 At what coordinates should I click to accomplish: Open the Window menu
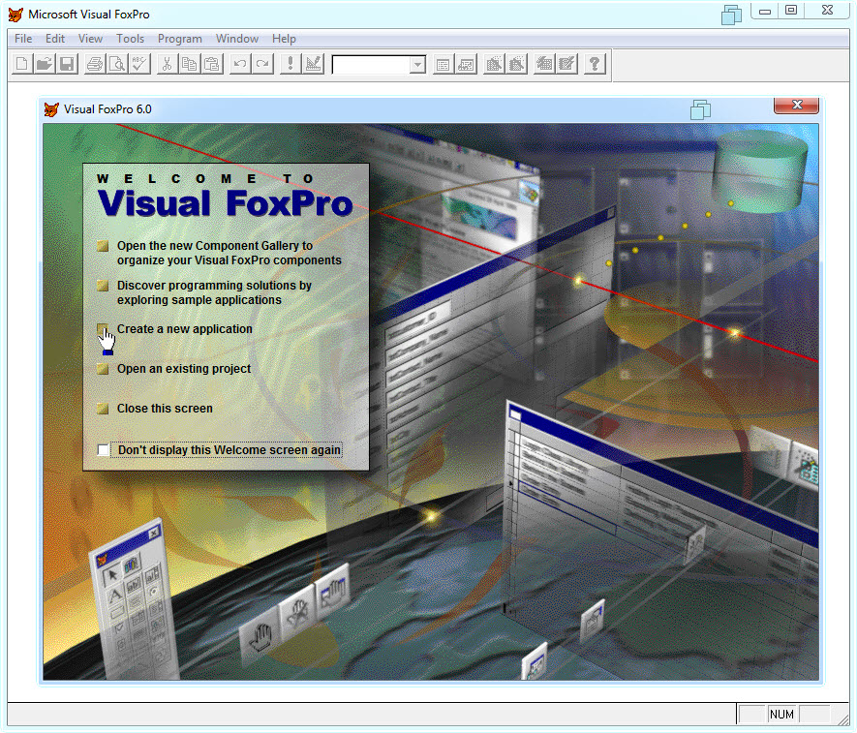[236, 39]
